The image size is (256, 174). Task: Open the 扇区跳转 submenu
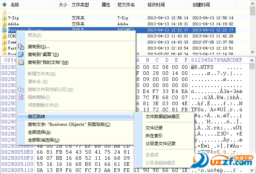pyautogui.click(x=75, y=116)
